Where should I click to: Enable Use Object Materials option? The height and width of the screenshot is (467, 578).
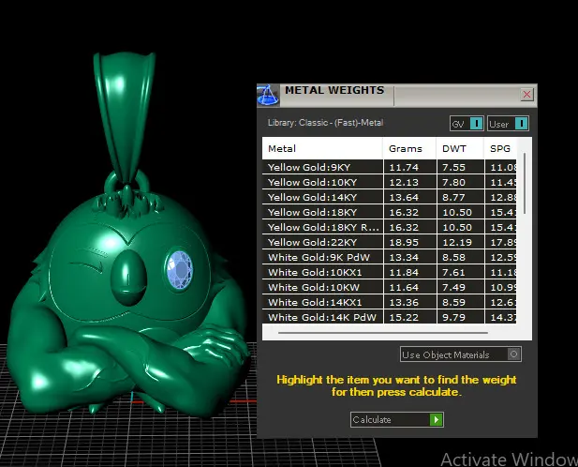[461, 354]
